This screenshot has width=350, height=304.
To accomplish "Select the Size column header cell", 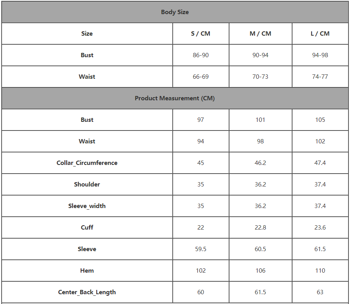I will pyautogui.click(x=87, y=34).
